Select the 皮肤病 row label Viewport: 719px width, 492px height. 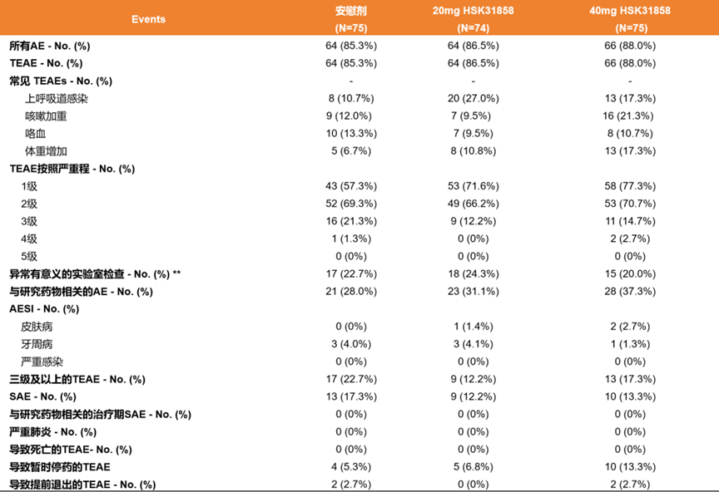click(x=36, y=327)
